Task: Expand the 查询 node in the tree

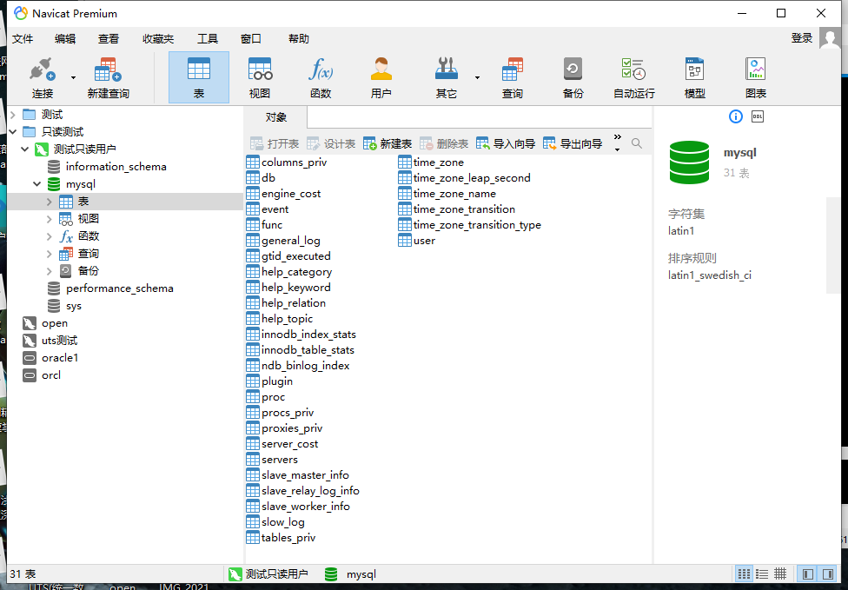Action: pos(50,254)
